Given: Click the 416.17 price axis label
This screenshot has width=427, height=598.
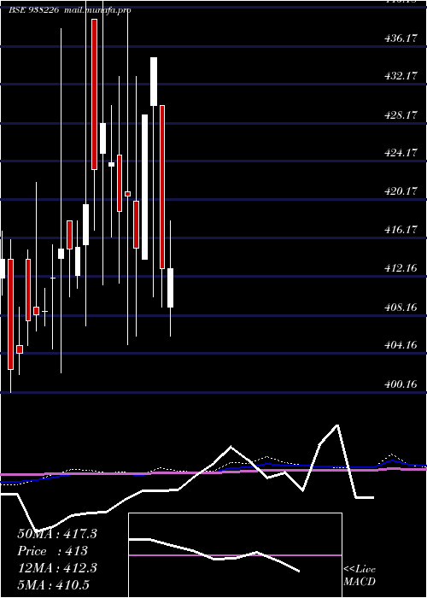Looking at the screenshot, I should tap(399, 230).
